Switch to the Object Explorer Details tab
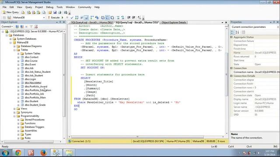 click(x=174, y=22)
